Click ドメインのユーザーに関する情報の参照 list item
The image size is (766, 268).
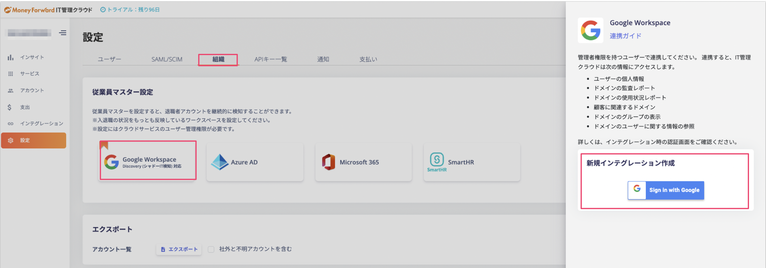click(x=644, y=127)
